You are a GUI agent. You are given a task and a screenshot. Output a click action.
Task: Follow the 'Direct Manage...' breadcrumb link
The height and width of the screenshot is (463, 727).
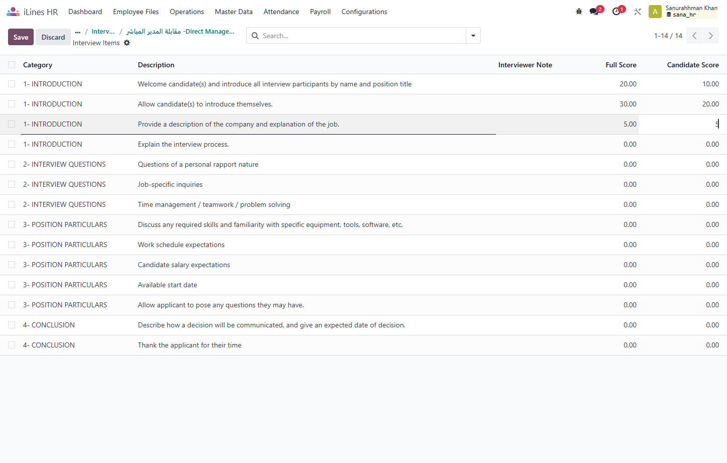click(x=180, y=31)
